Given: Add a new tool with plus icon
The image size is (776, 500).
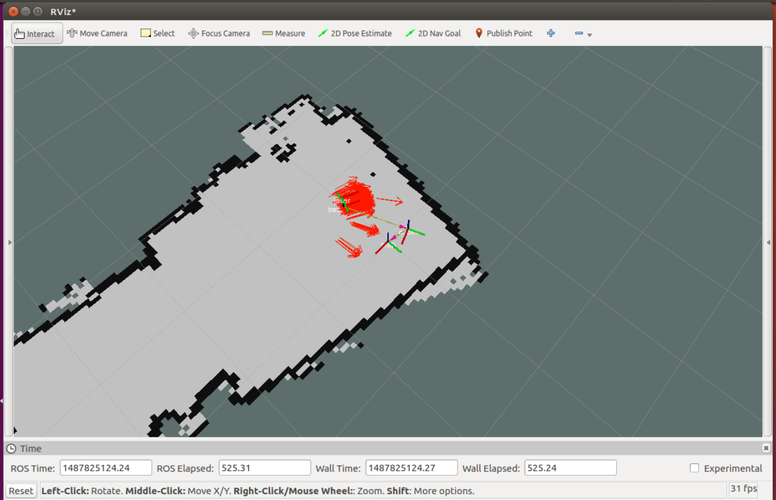Looking at the screenshot, I should pos(551,34).
